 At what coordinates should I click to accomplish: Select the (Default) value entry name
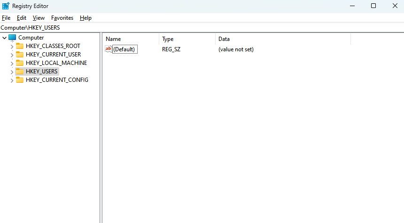pyautogui.click(x=124, y=49)
